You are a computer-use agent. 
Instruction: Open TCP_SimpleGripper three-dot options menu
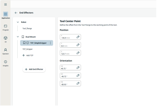(x=50, y=43)
